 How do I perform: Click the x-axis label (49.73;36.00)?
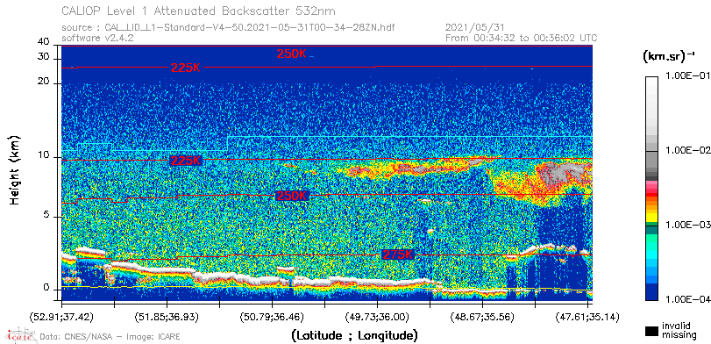378,317
